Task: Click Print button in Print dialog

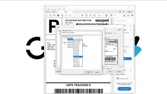Action: (110, 72)
